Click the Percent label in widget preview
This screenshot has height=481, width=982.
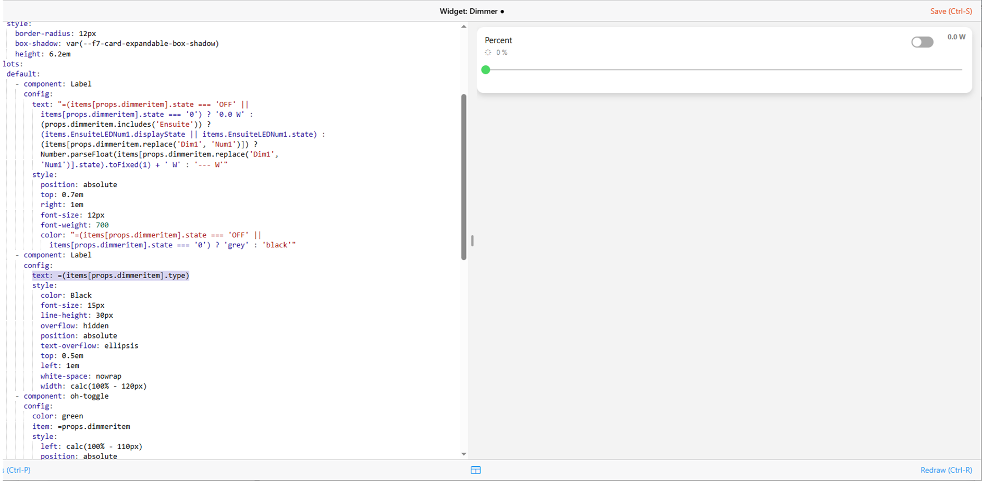point(498,40)
